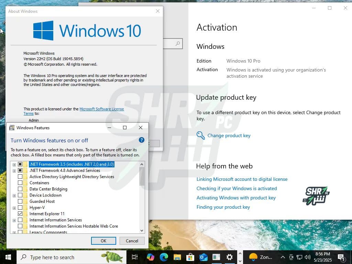Check the Device Lockdown feature box
This screenshot has height=264, width=352.
click(20, 195)
